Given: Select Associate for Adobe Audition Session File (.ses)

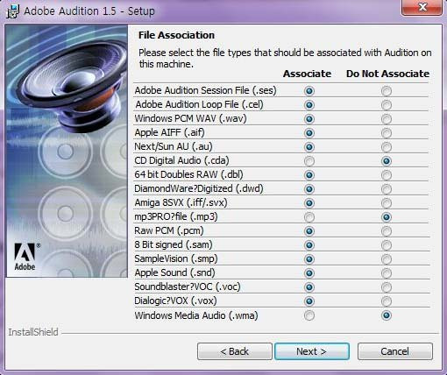Looking at the screenshot, I should pyautogui.click(x=309, y=91).
